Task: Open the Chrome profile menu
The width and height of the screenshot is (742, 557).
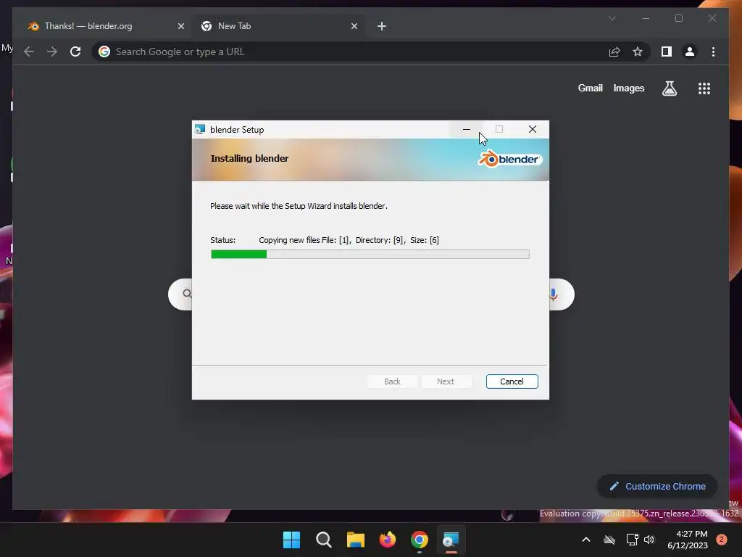Action: click(690, 51)
